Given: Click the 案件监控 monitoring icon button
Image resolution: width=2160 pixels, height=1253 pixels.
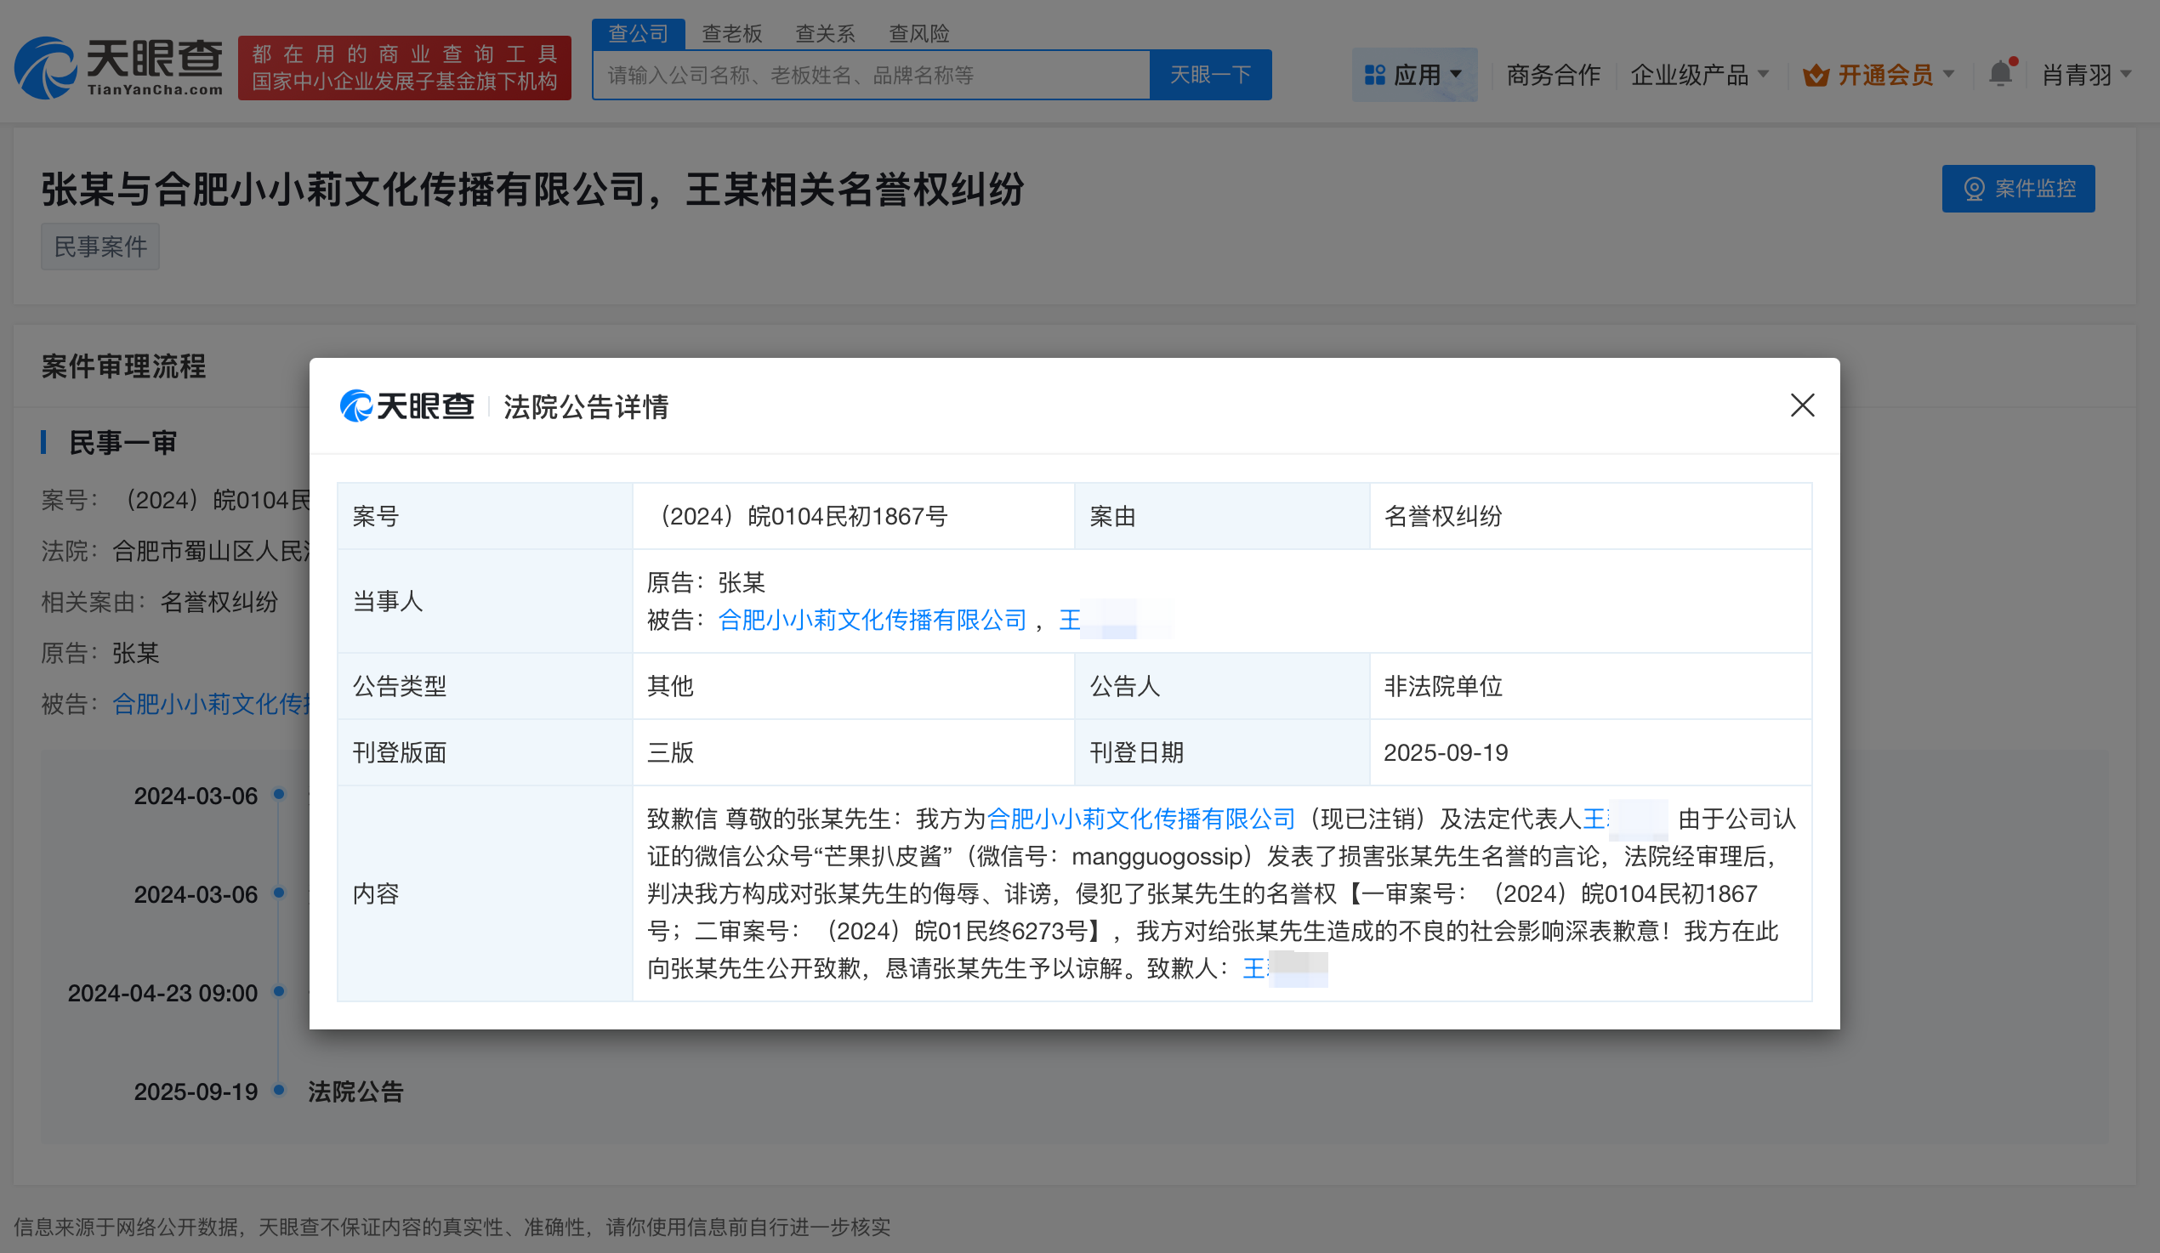Looking at the screenshot, I should (1975, 189).
